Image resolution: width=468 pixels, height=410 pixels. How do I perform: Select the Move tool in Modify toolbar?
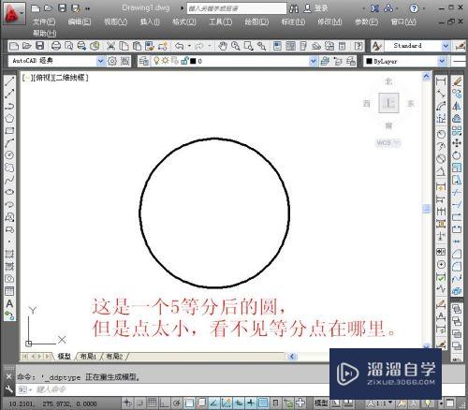coord(457,143)
